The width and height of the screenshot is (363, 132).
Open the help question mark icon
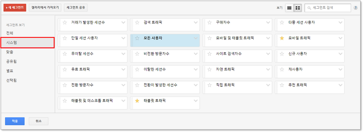tap(356, 8)
